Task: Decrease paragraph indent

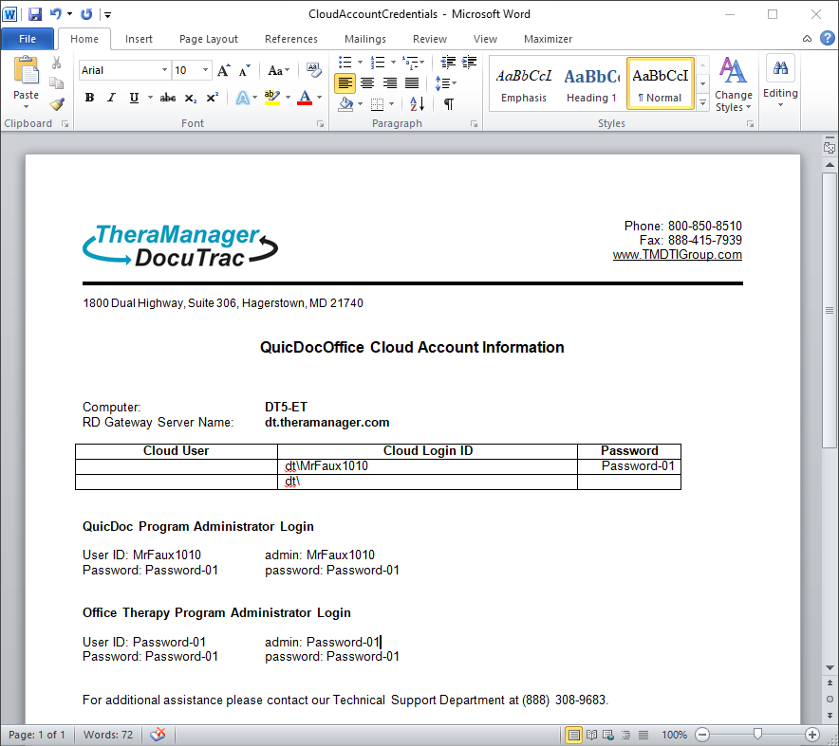Action: (x=448, y=62)
